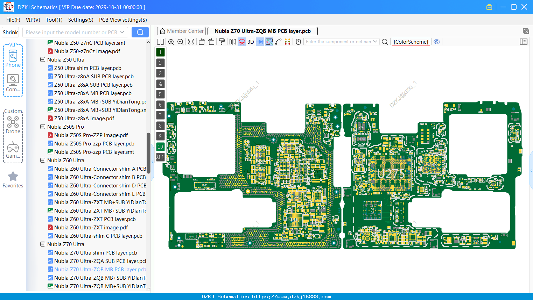This screenshot has height=300, width=533.
Task: Open Favorites in the sidebar
Action: coord(13,180)
